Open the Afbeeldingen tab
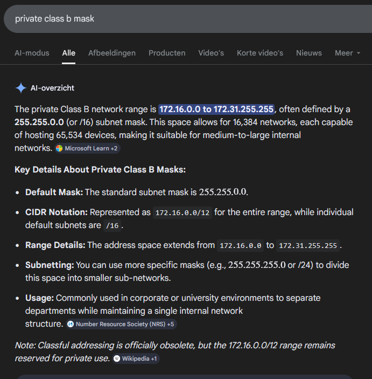The image size is (372, 379). point(112,53)
